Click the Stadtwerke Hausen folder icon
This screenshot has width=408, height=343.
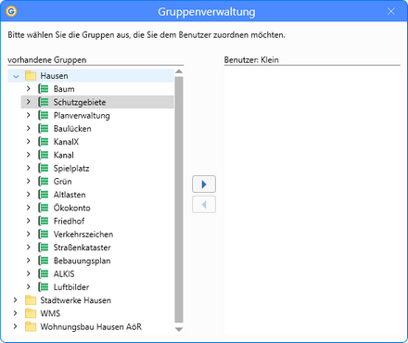tap(31, 300)
